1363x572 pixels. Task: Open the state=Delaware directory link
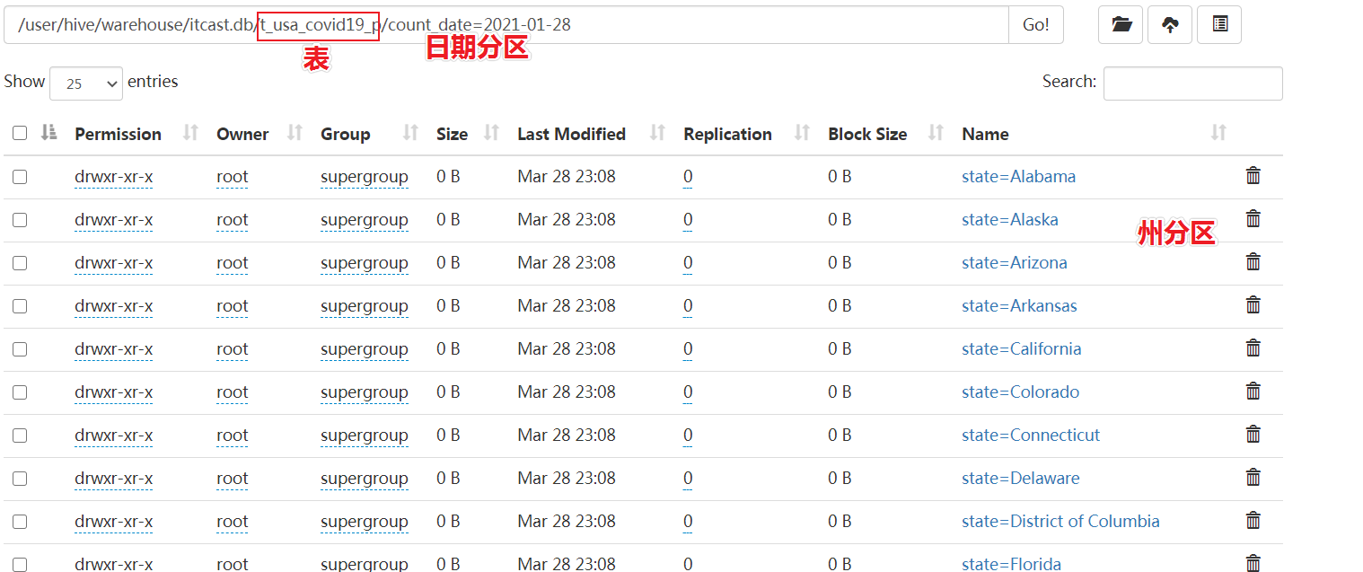(x=1021, y=478)
